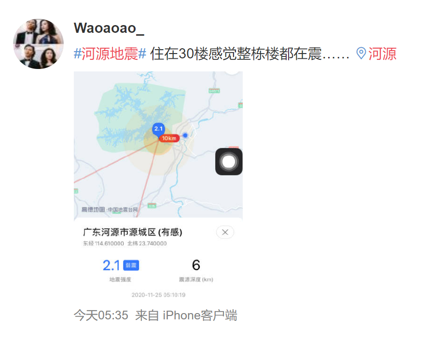Click the red 10km distance label
The image size is (429, 343).
[169, 138]
